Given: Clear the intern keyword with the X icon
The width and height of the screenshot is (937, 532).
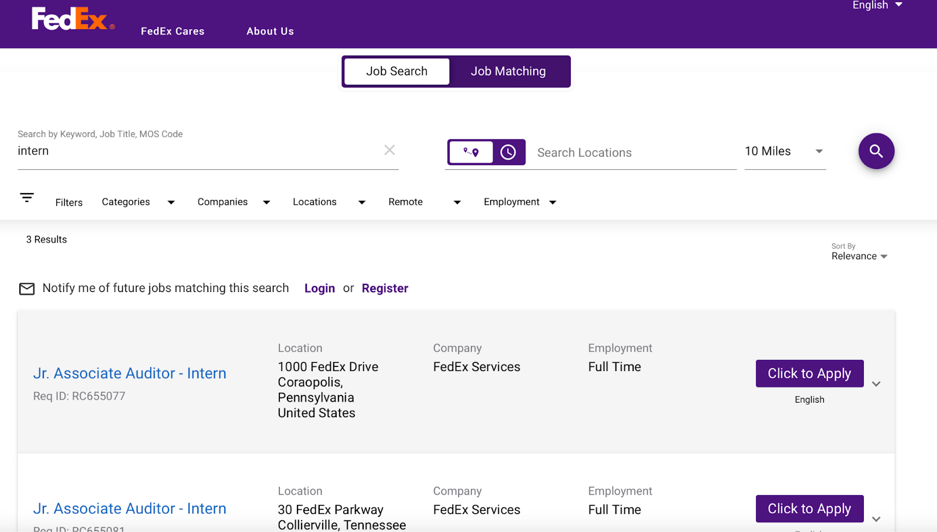Looking at the screenshot, I should [x=389, y=150].
